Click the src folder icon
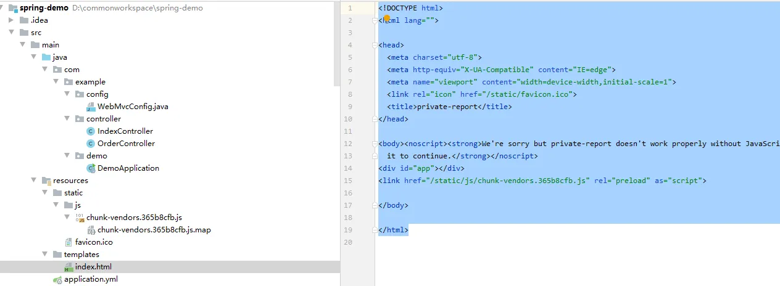 (x=24, y=33)
